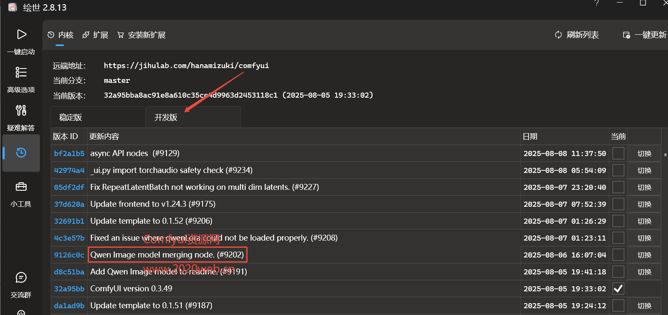Image resolution: width=668 pixels, height=315 pixels.
Task: Open the advanced options list icon
Action: coord(21,72)
